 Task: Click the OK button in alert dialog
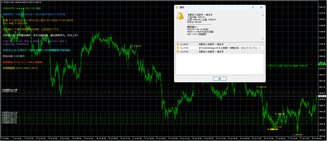click(220, 79)
